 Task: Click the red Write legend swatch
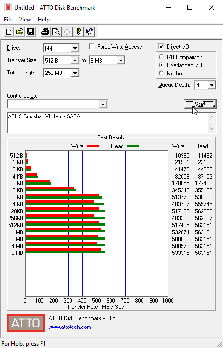93,146
